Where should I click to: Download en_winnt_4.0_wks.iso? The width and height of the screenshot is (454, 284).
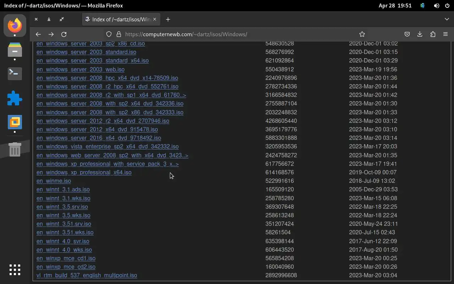(x=64, y=250)
